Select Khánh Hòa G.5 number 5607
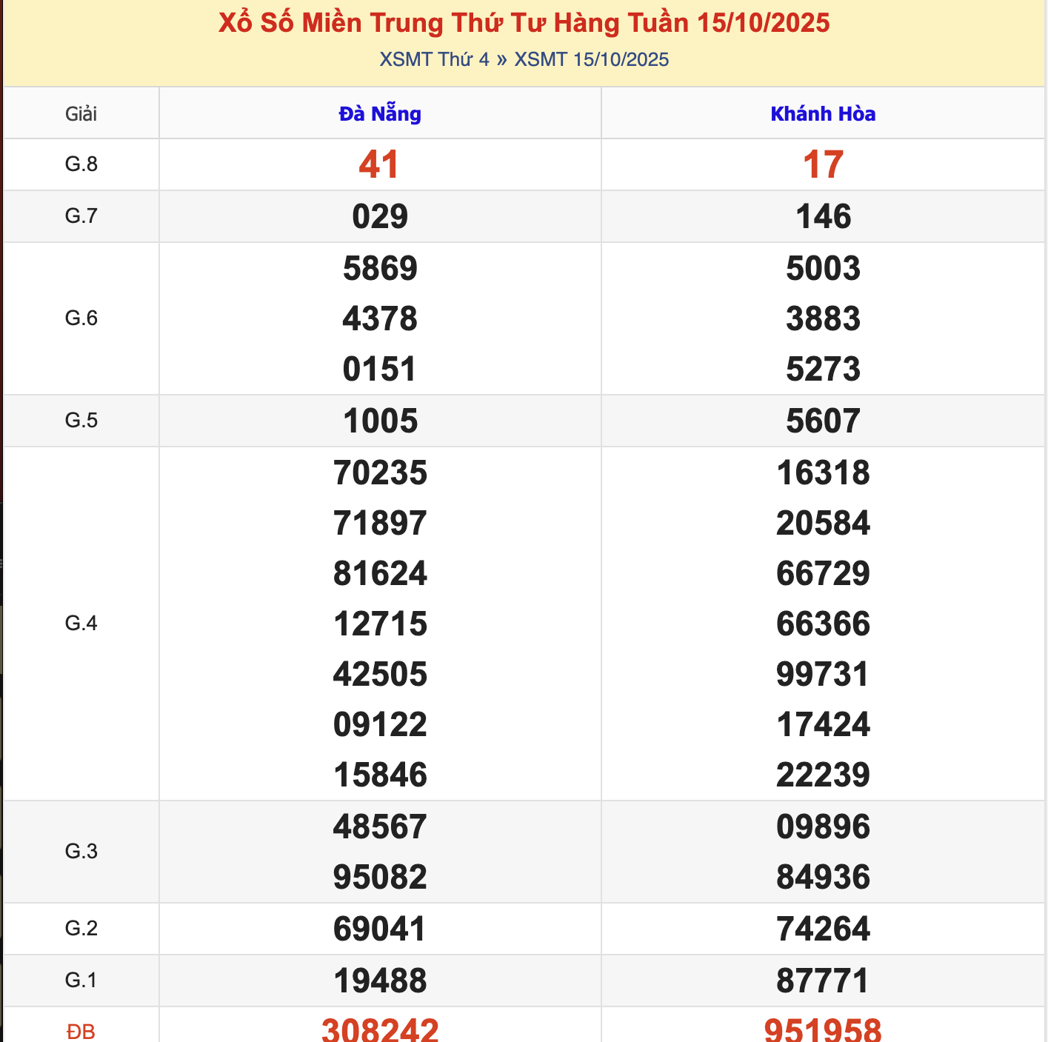Viewport: 1048px width, 1042px height. pyautogui.click(x=823, y=421)
